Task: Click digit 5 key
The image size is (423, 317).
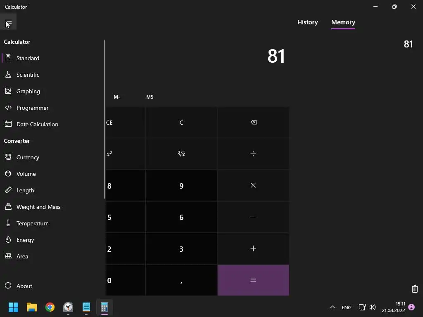Action: click(125, 217)
